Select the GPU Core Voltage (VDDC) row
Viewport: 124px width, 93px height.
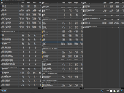tap(62, 86)
